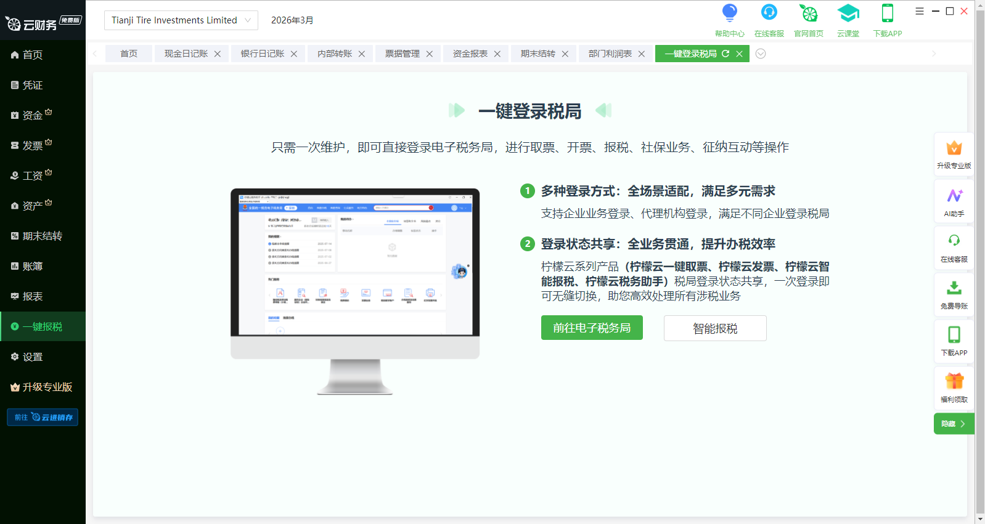Screen dimensions: 985x524
Task: Click the 升级专业版 crown icon on right panel
Action: [954, 149]
